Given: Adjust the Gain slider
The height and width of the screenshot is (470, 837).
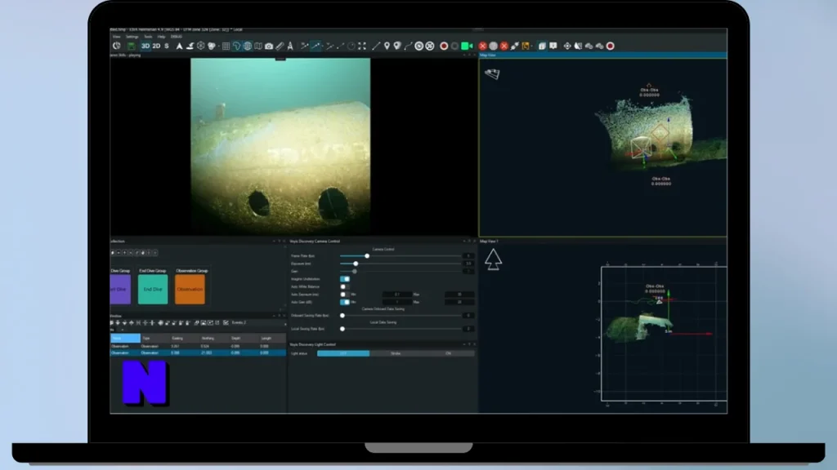Looking at the screenshot, I should [x=355, y=271].
